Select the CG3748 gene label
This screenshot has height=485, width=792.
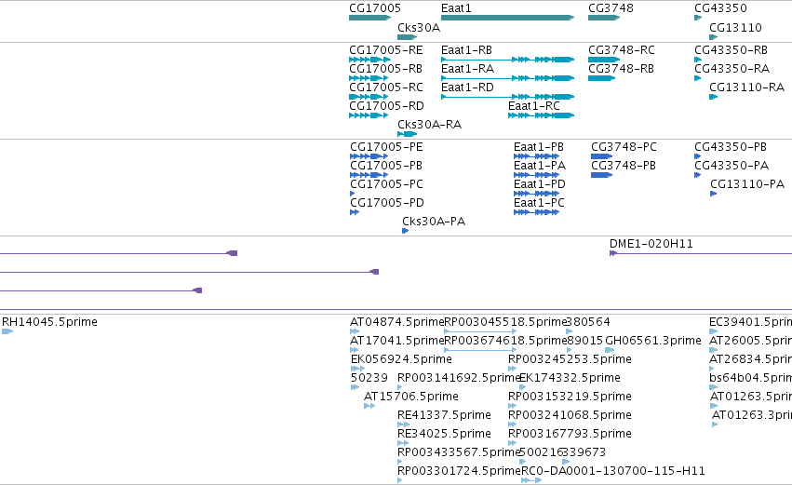pos(611,8)
